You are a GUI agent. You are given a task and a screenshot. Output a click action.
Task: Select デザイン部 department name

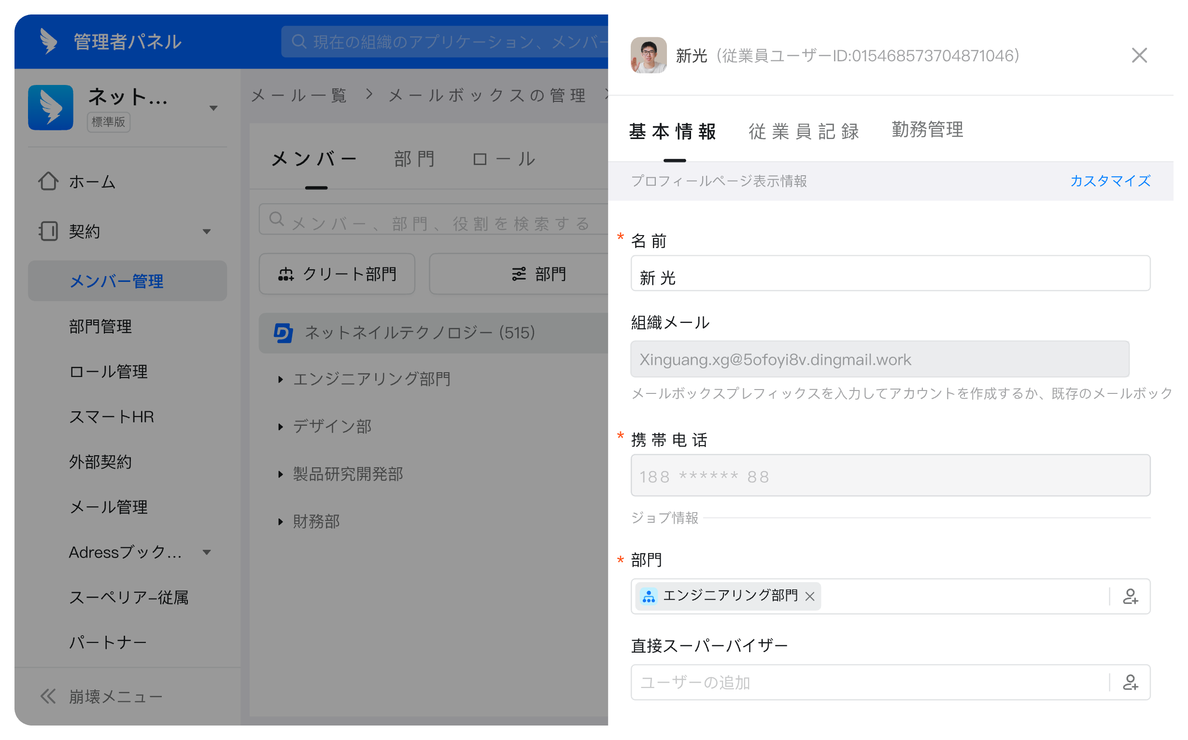[333, 427]
